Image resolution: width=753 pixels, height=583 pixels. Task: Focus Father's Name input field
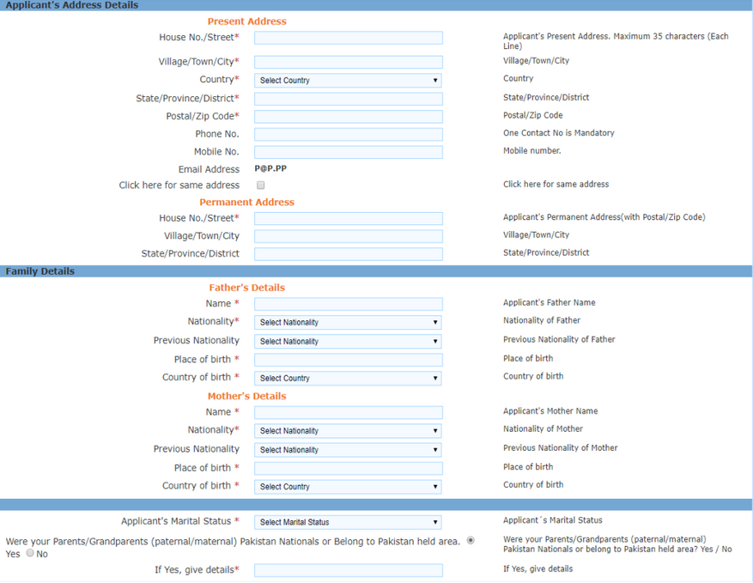coord(349,304)
